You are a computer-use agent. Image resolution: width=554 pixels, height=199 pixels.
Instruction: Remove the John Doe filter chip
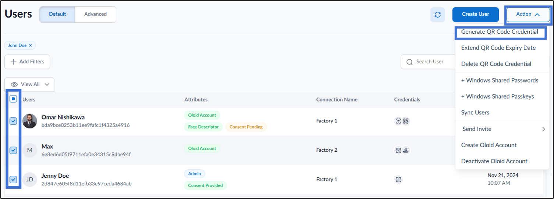31,45
